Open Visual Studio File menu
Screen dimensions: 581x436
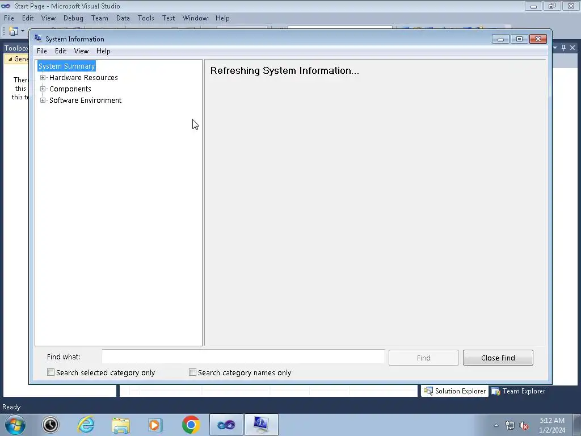click(9, 18)
